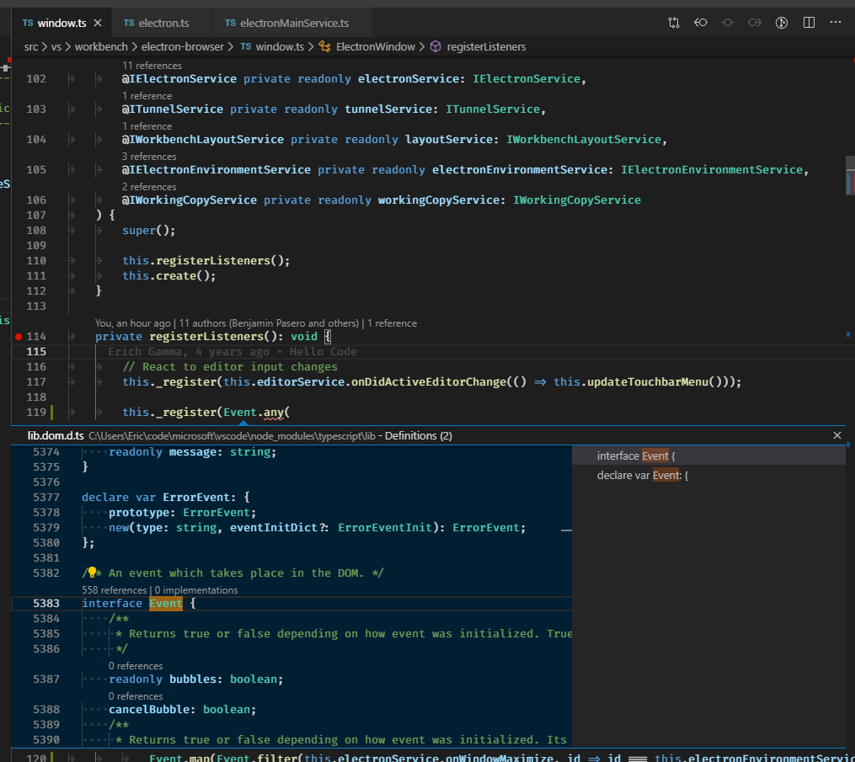The width and height of the screenshot is (855, 762).
Task: Click '1 reference' CodeLens above registerListeners
Action: coord(392,323)
